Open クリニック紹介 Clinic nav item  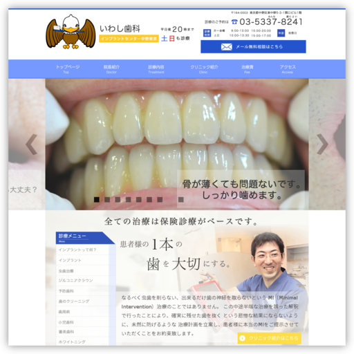coord(204,69)
